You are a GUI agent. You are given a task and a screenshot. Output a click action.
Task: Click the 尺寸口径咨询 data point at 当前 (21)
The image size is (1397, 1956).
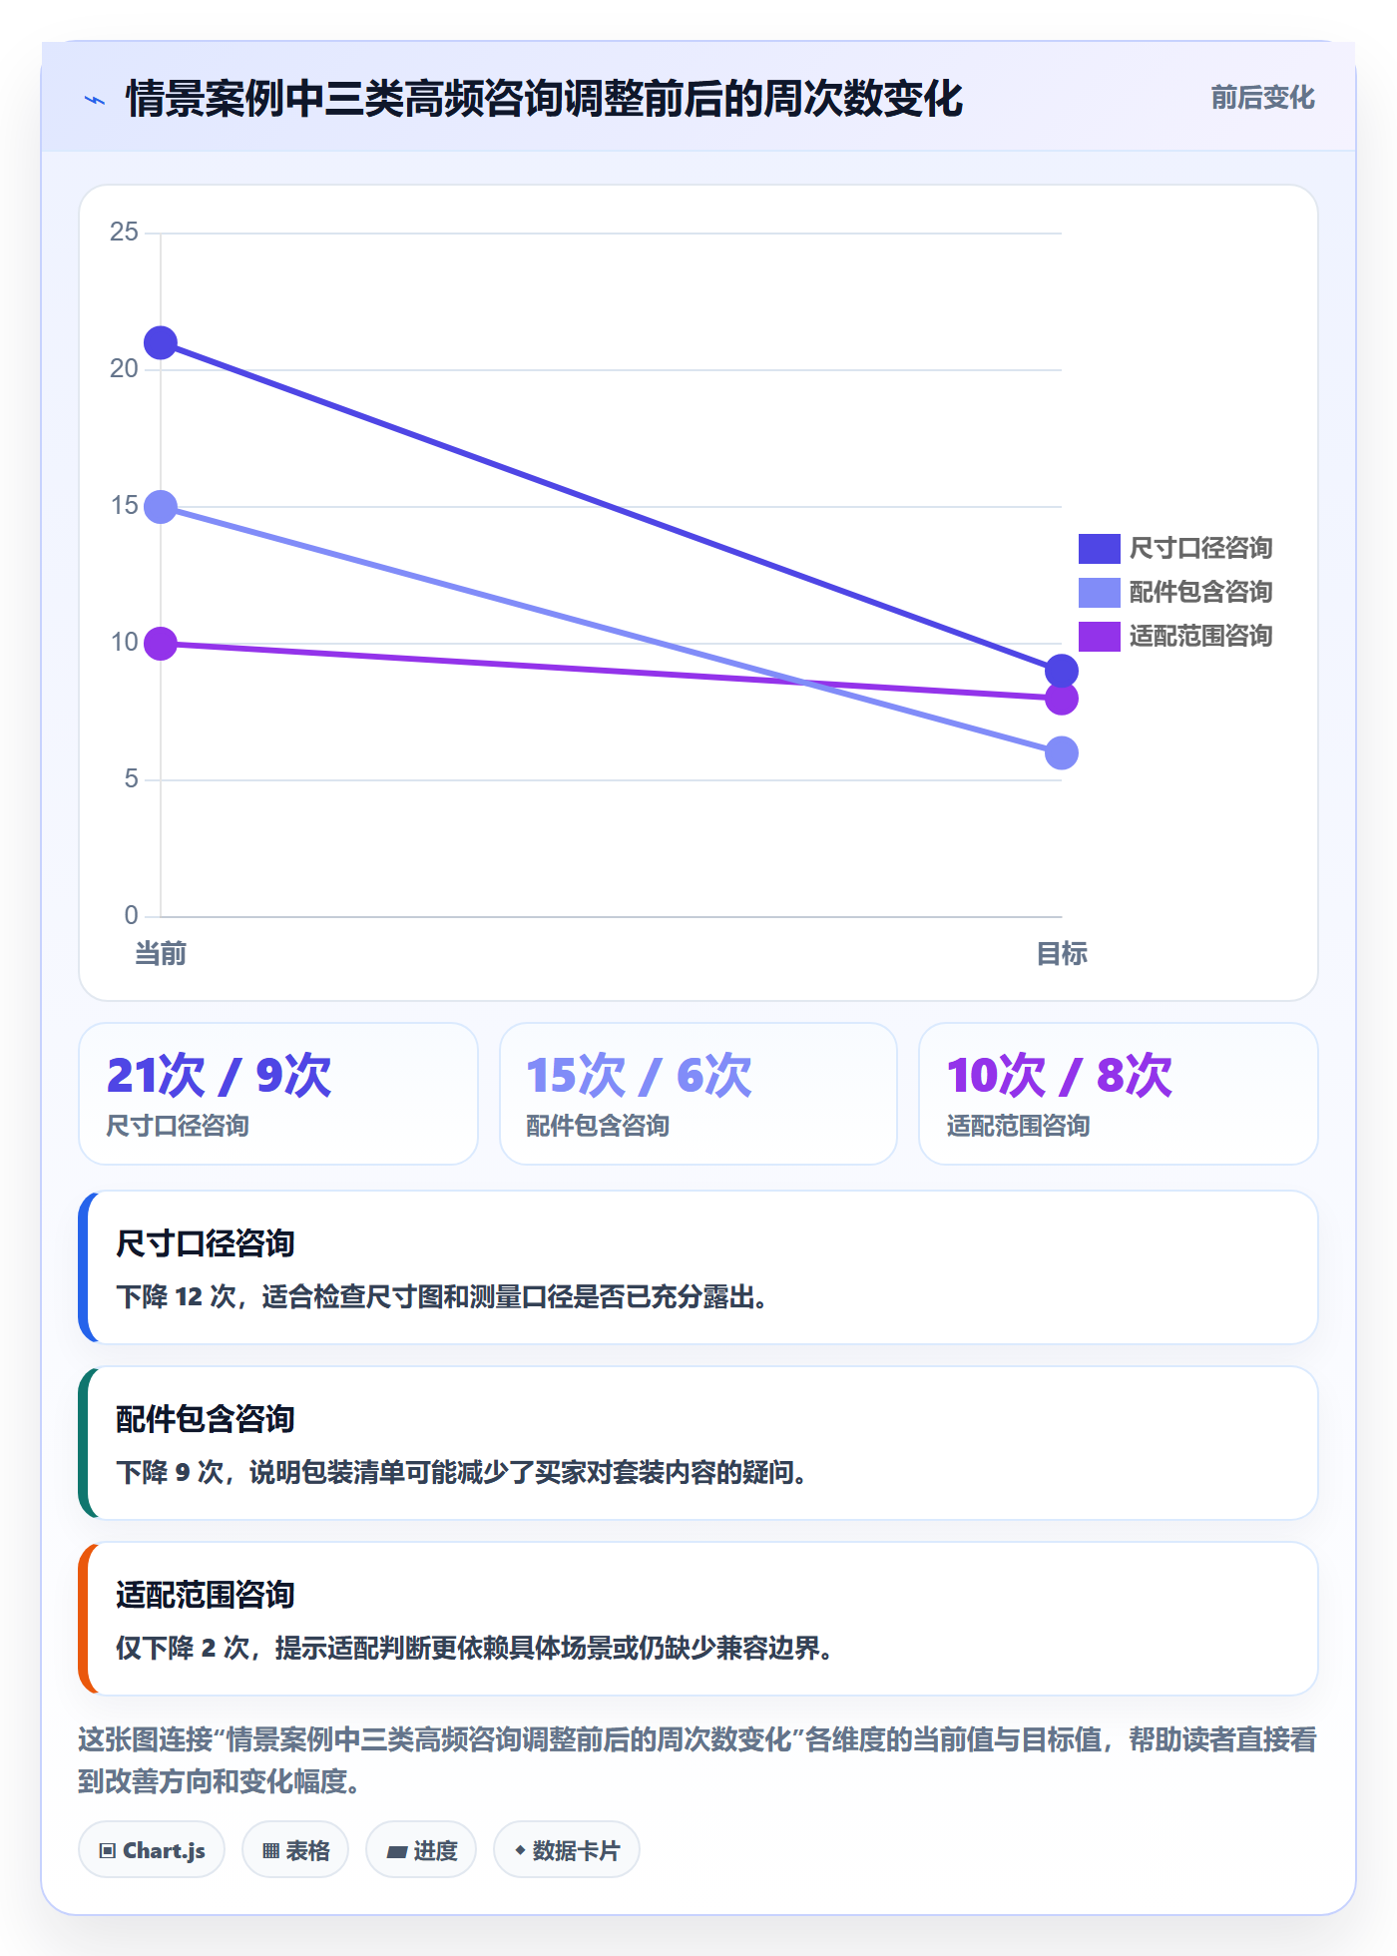pyautogui.click(x=161, y=343)
